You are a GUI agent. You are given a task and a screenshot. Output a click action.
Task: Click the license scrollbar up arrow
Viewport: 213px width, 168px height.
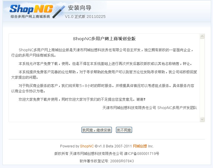click(x=202, y=36)
